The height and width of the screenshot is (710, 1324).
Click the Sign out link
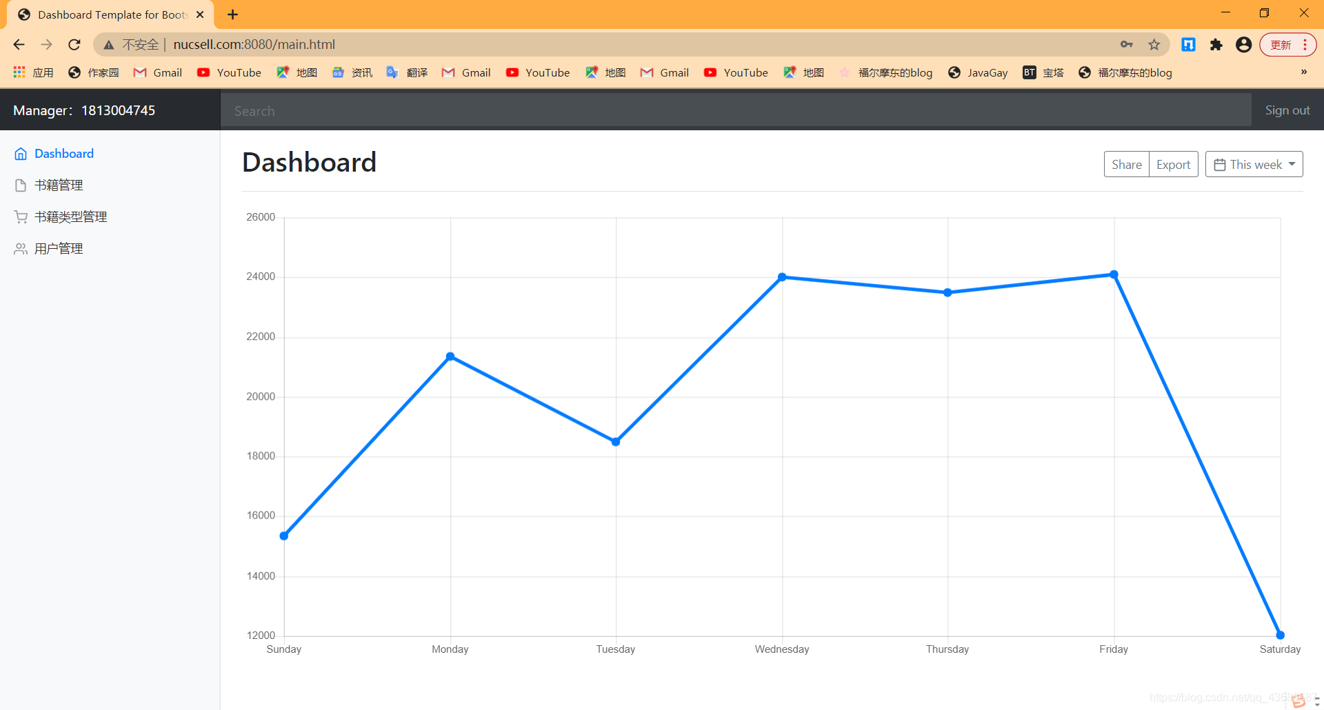click(x=1287, y=110)
